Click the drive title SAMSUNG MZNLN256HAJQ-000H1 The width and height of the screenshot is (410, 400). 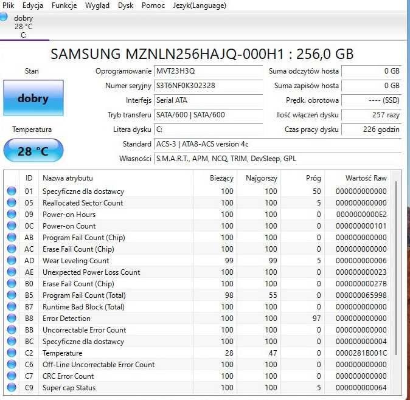167,54
